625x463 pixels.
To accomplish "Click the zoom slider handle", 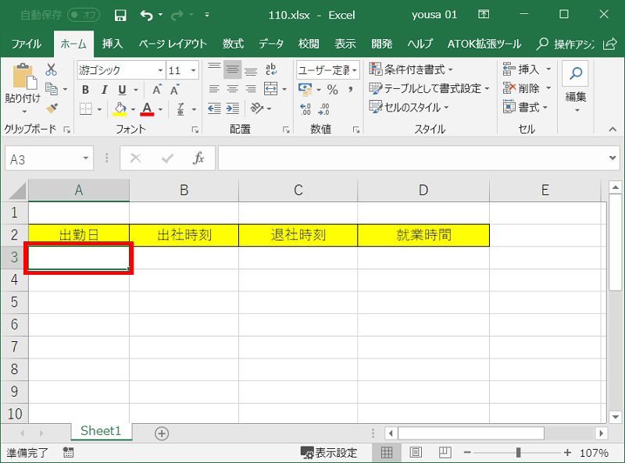I will point(518,452).
